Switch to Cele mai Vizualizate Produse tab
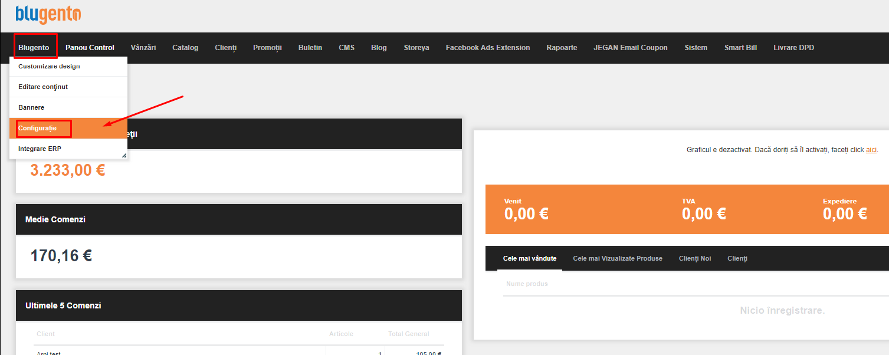 point(618,258)
